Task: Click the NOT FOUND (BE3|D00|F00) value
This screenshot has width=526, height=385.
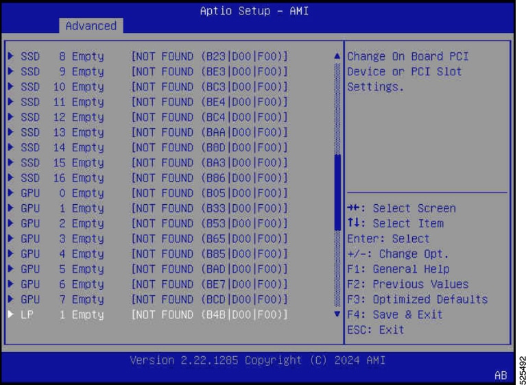Action: click(x=210, y=71)
